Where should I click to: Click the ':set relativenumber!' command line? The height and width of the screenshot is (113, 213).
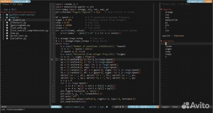click(13, 109)
